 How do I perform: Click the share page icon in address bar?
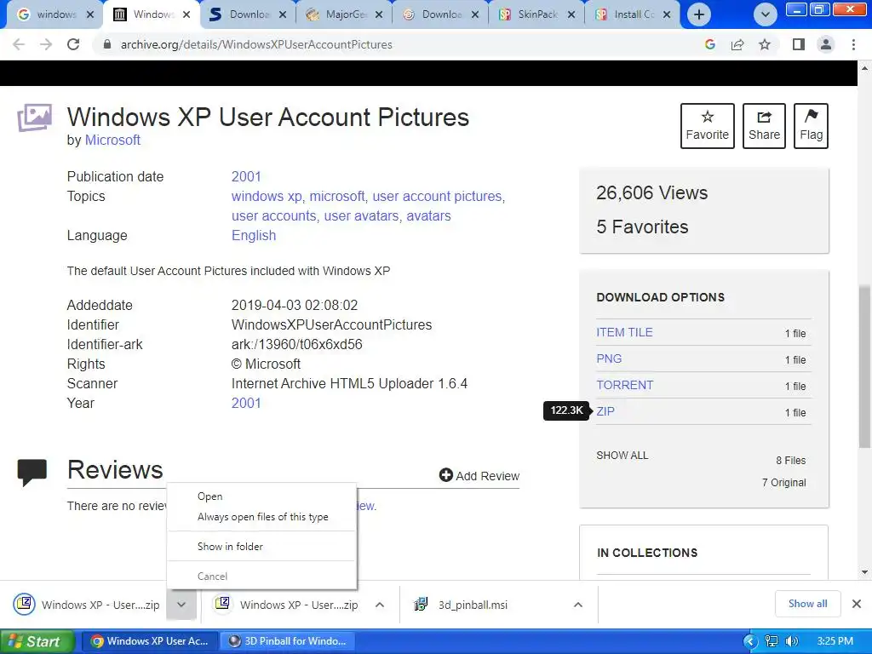click(x=737, y=44)
